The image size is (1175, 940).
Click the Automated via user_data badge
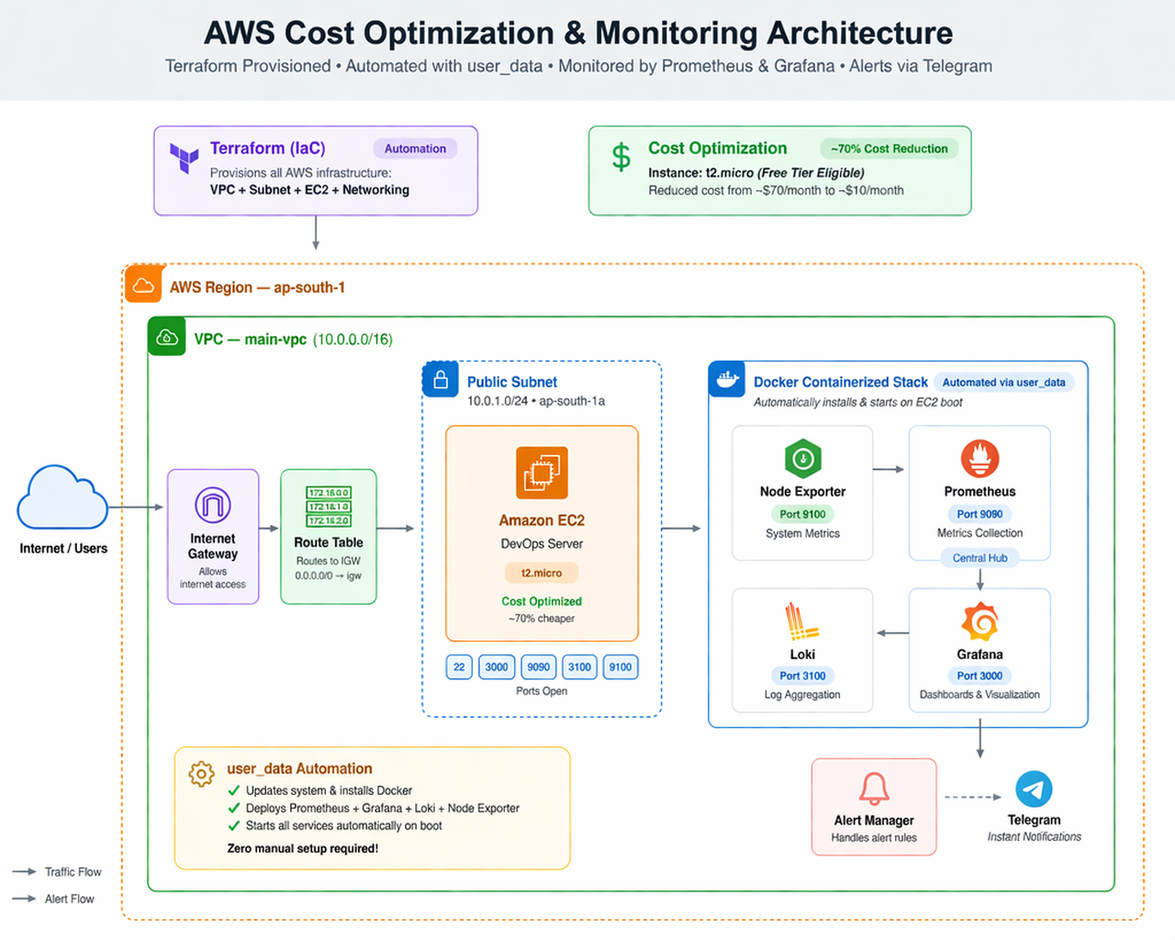point(1003,382)
